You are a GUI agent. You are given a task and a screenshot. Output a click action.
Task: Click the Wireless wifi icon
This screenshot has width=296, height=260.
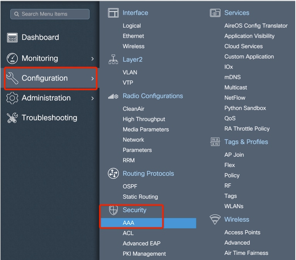[x=215, y=219]
